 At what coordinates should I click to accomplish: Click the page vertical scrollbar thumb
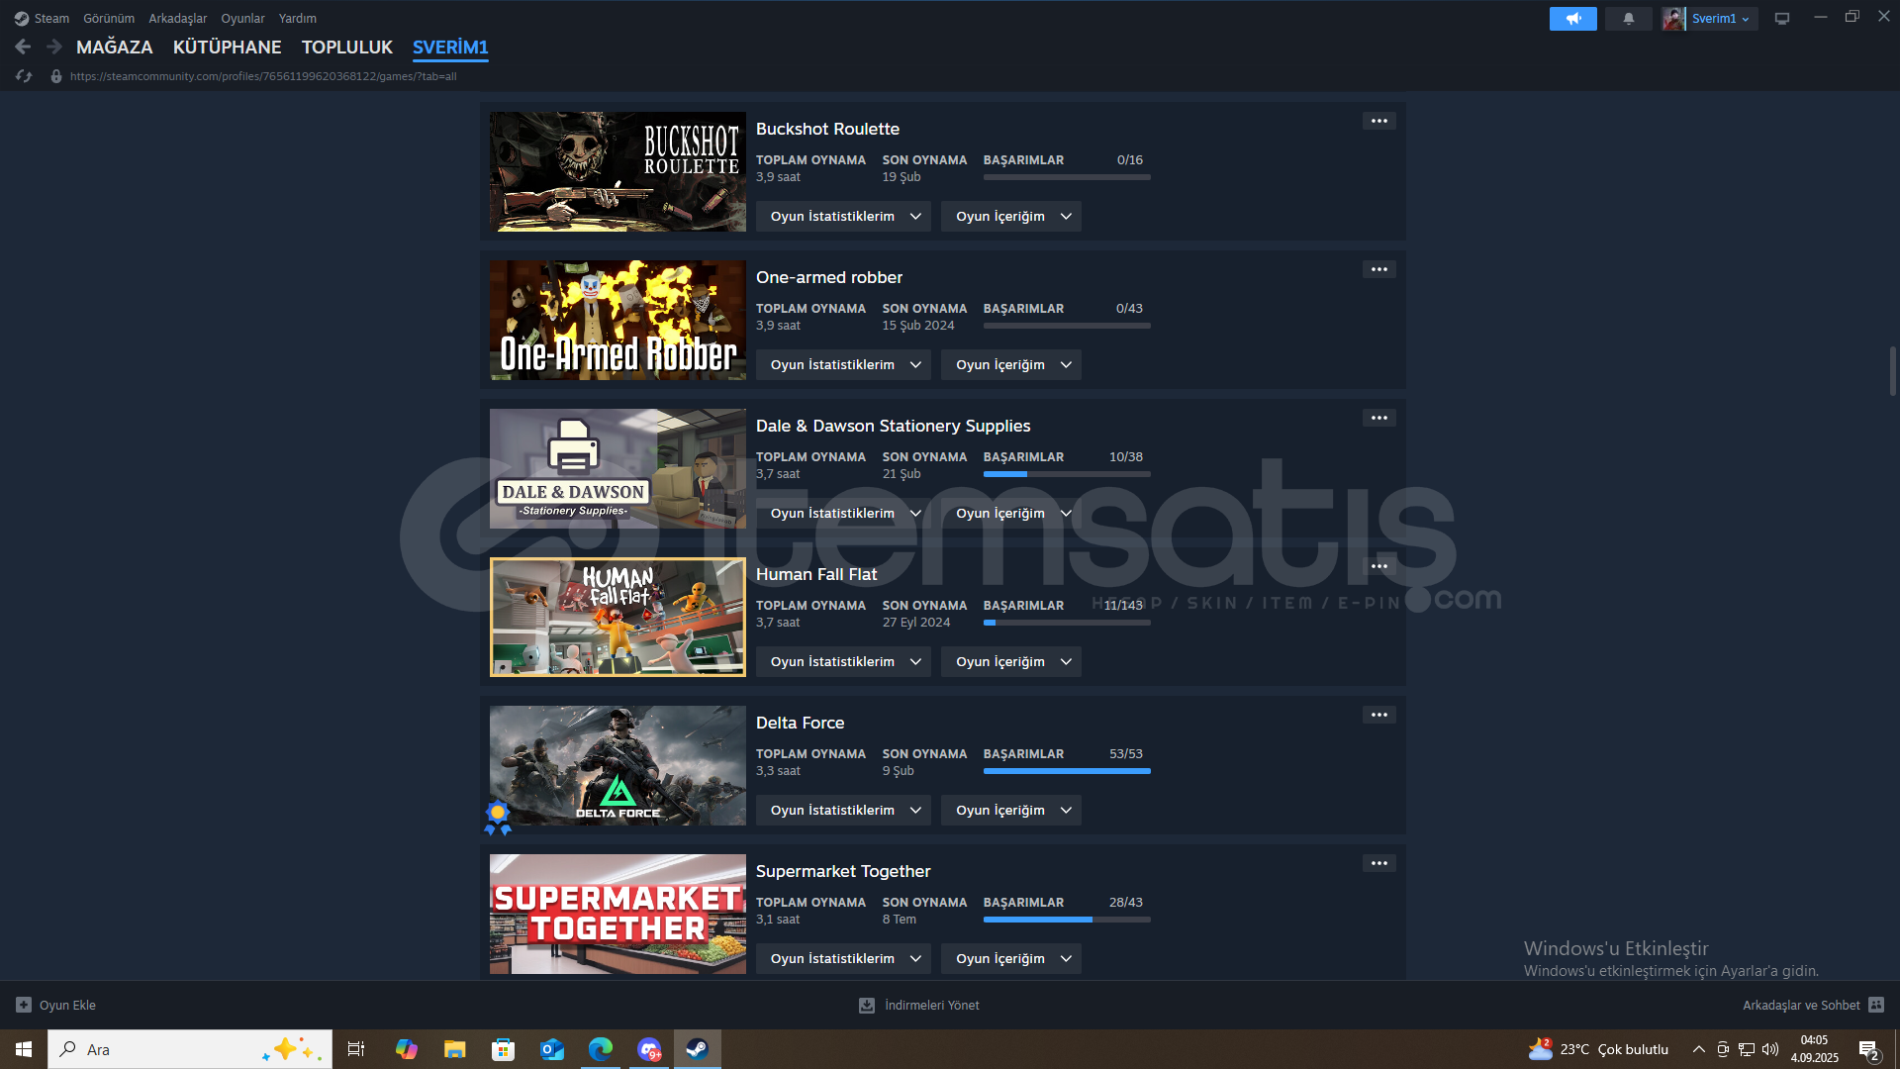(x=1892, y=371)
